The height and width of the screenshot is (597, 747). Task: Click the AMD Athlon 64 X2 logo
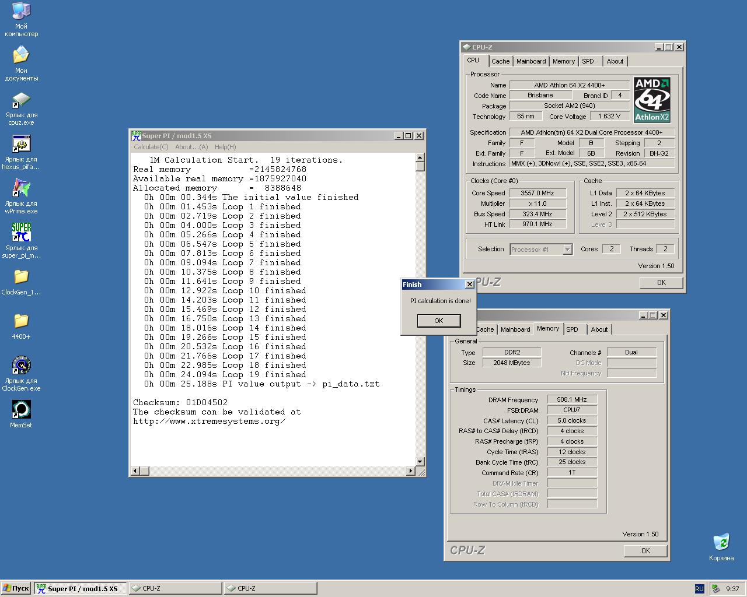click(652, 100)
